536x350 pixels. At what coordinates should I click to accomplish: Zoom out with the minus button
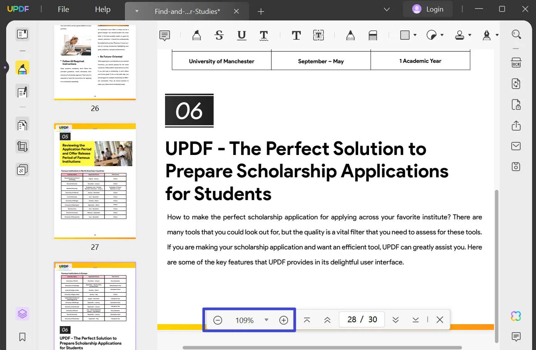coord(218,320)
